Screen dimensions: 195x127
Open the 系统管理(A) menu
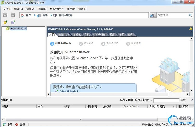(x=57, y=9)
